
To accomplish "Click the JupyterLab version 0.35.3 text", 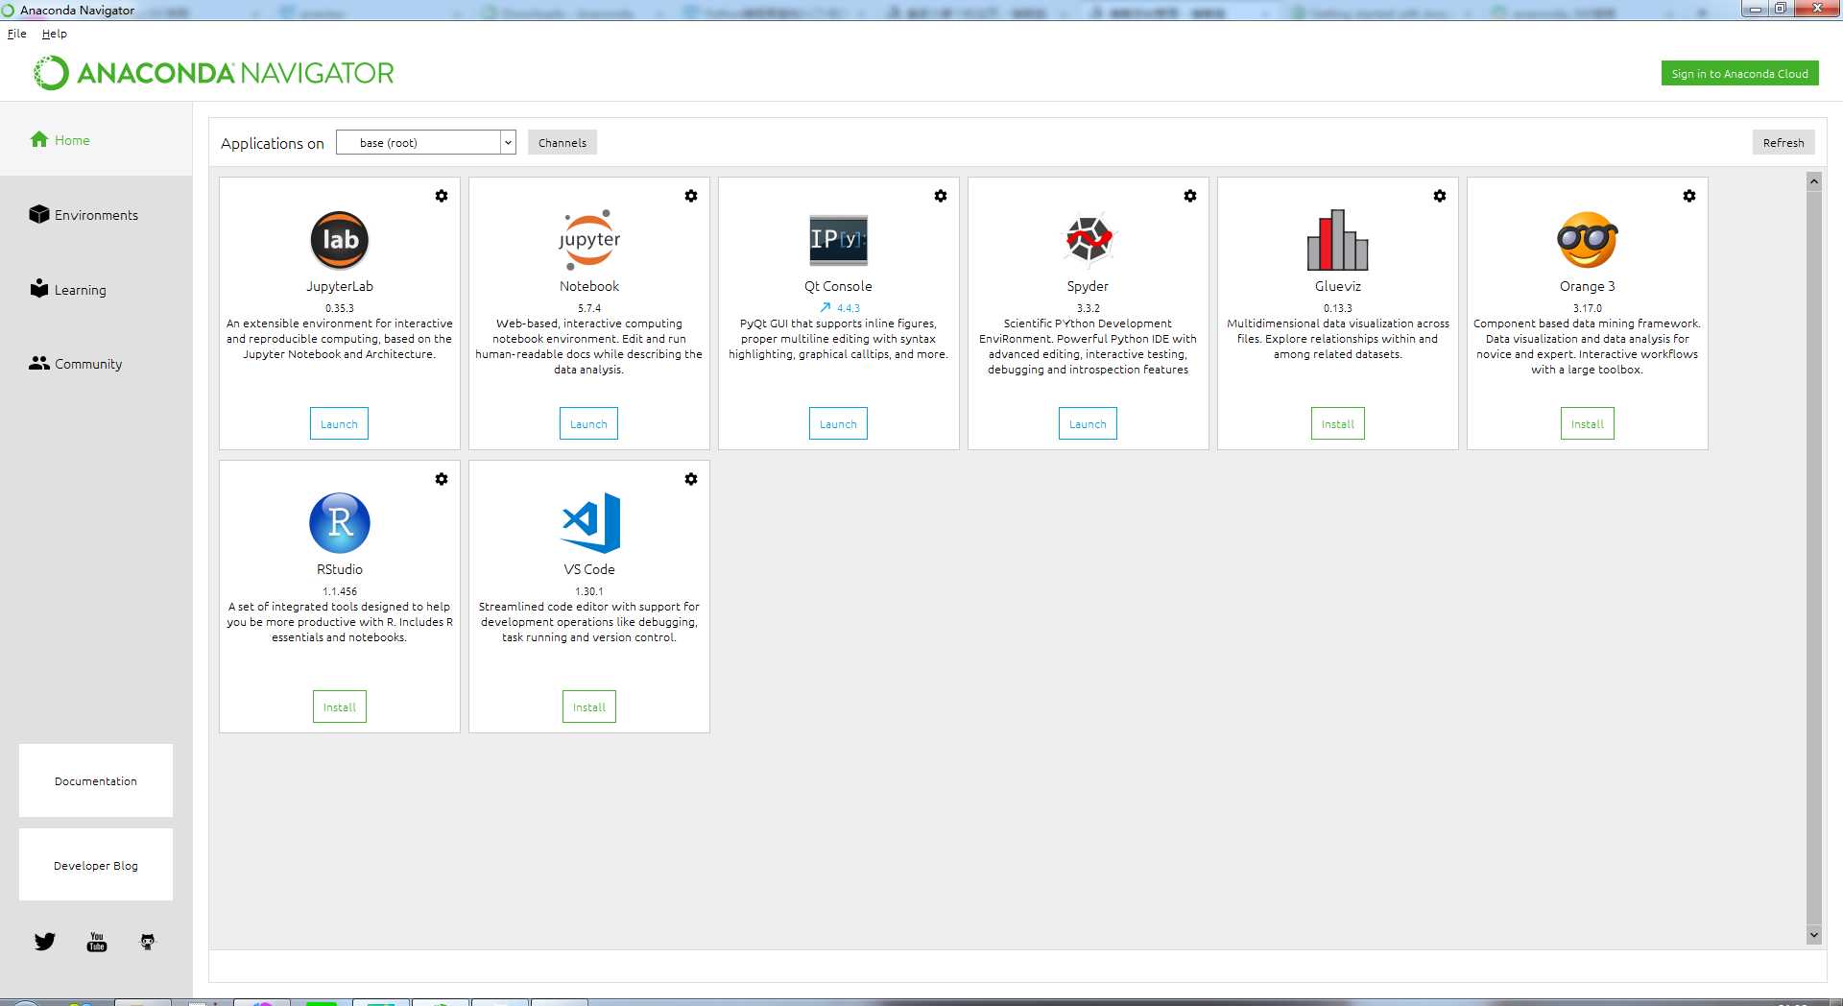I will tap(340, 308).
